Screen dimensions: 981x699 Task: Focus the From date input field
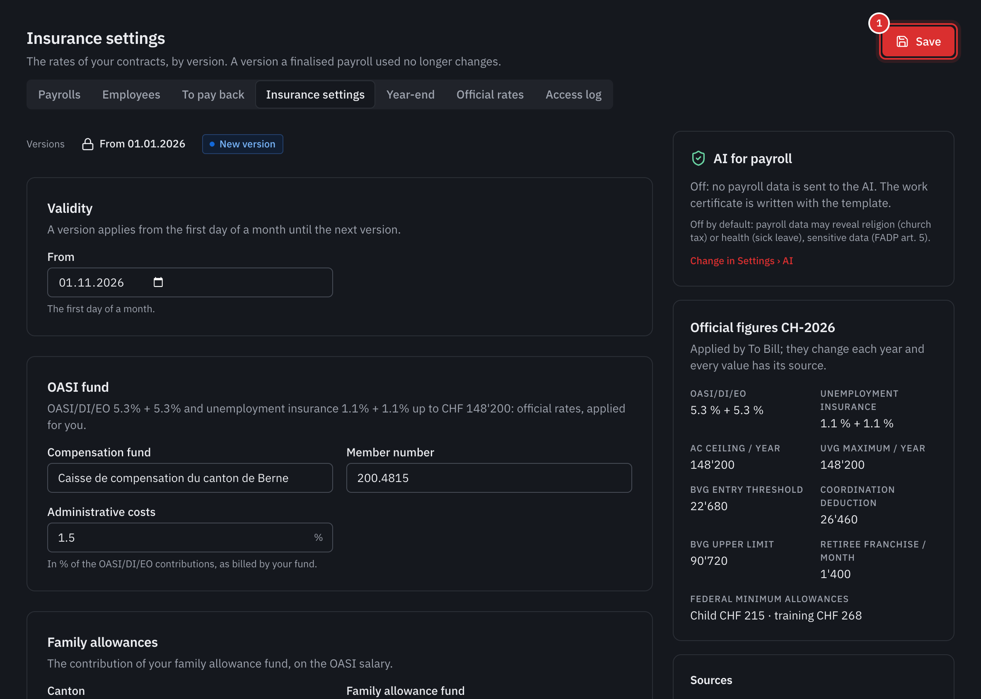point(190,282)
